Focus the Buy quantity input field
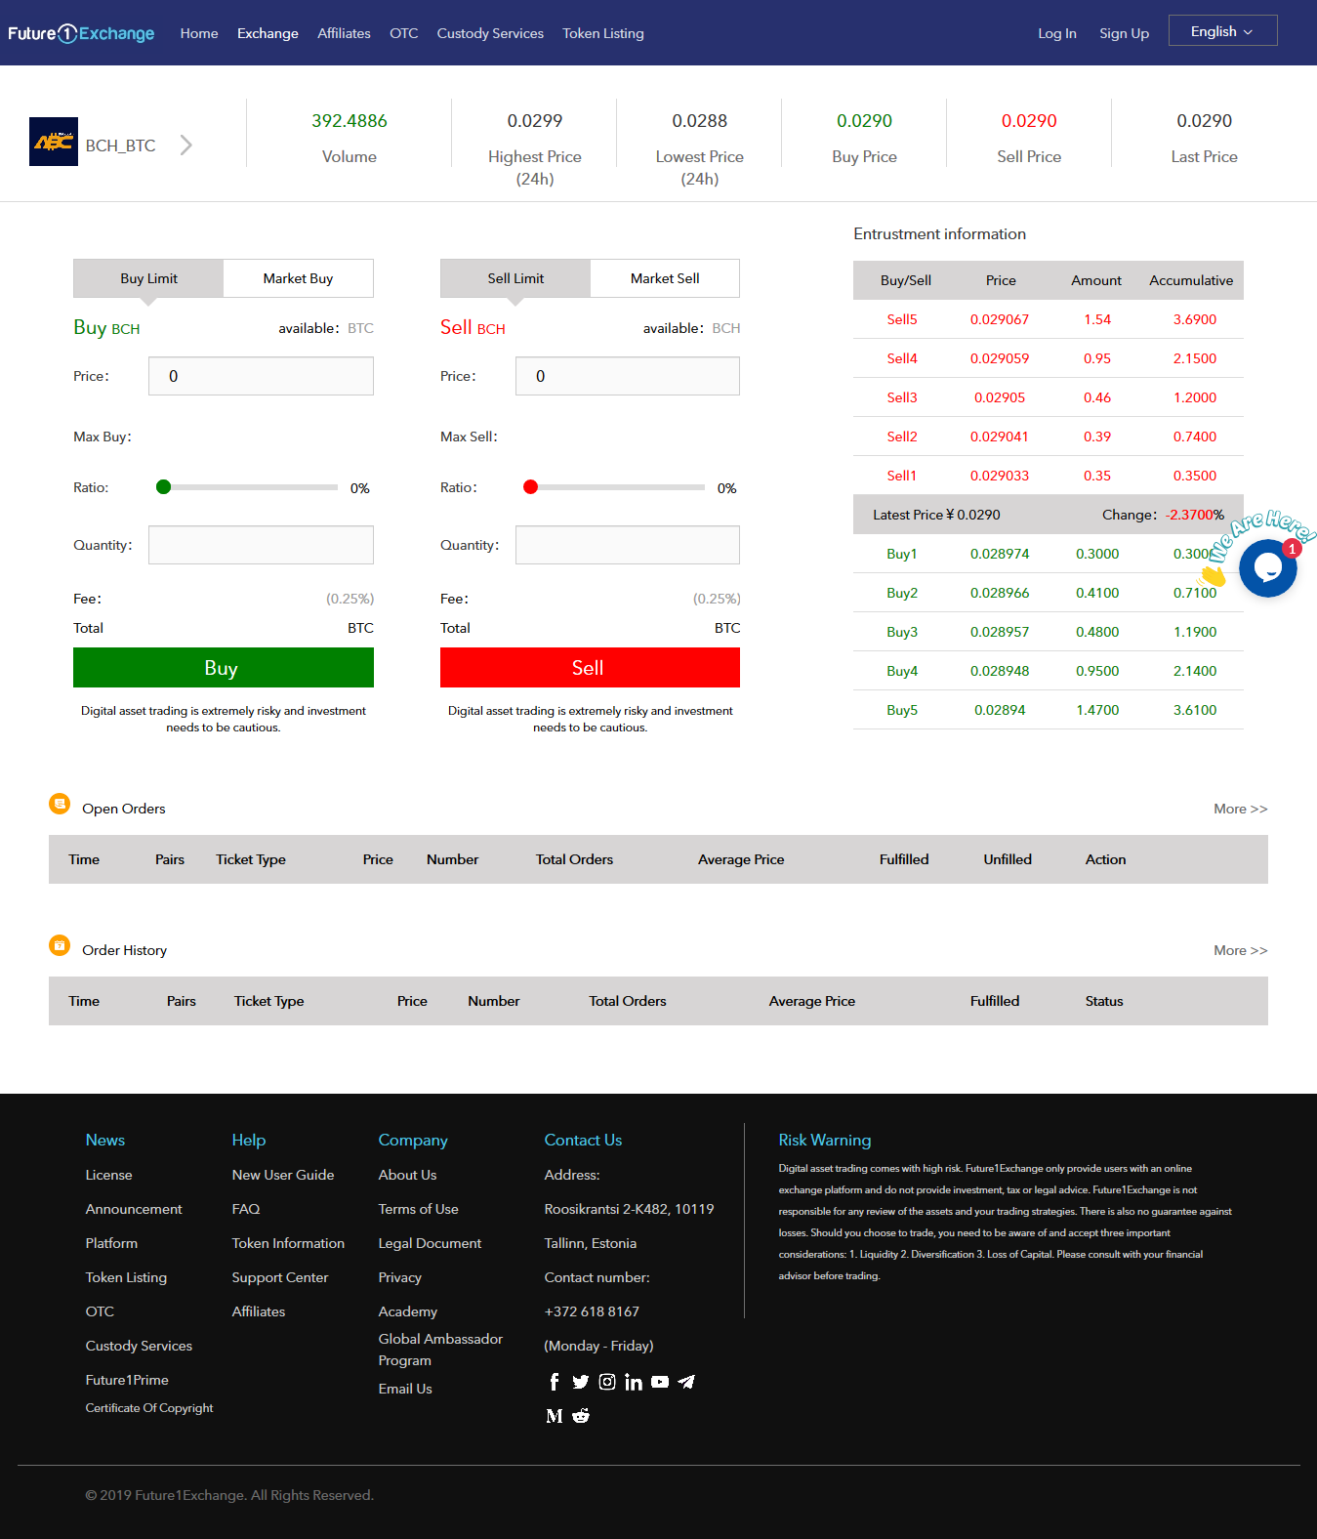Screen dimensions: 1317x1539 (x=261, y=545)
